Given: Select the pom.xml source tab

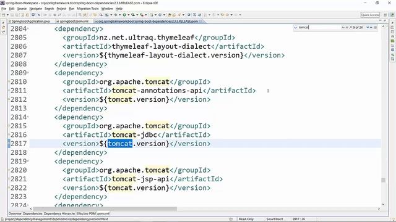Looking at the screenshot, I should pos(103,213).
